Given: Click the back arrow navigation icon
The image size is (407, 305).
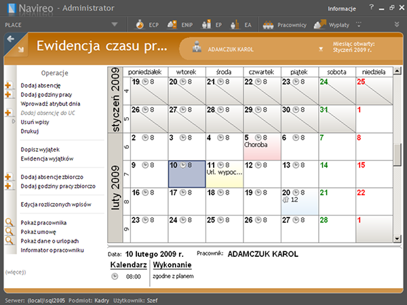Looking at the screenshot, I should click(x=11, y=39).
